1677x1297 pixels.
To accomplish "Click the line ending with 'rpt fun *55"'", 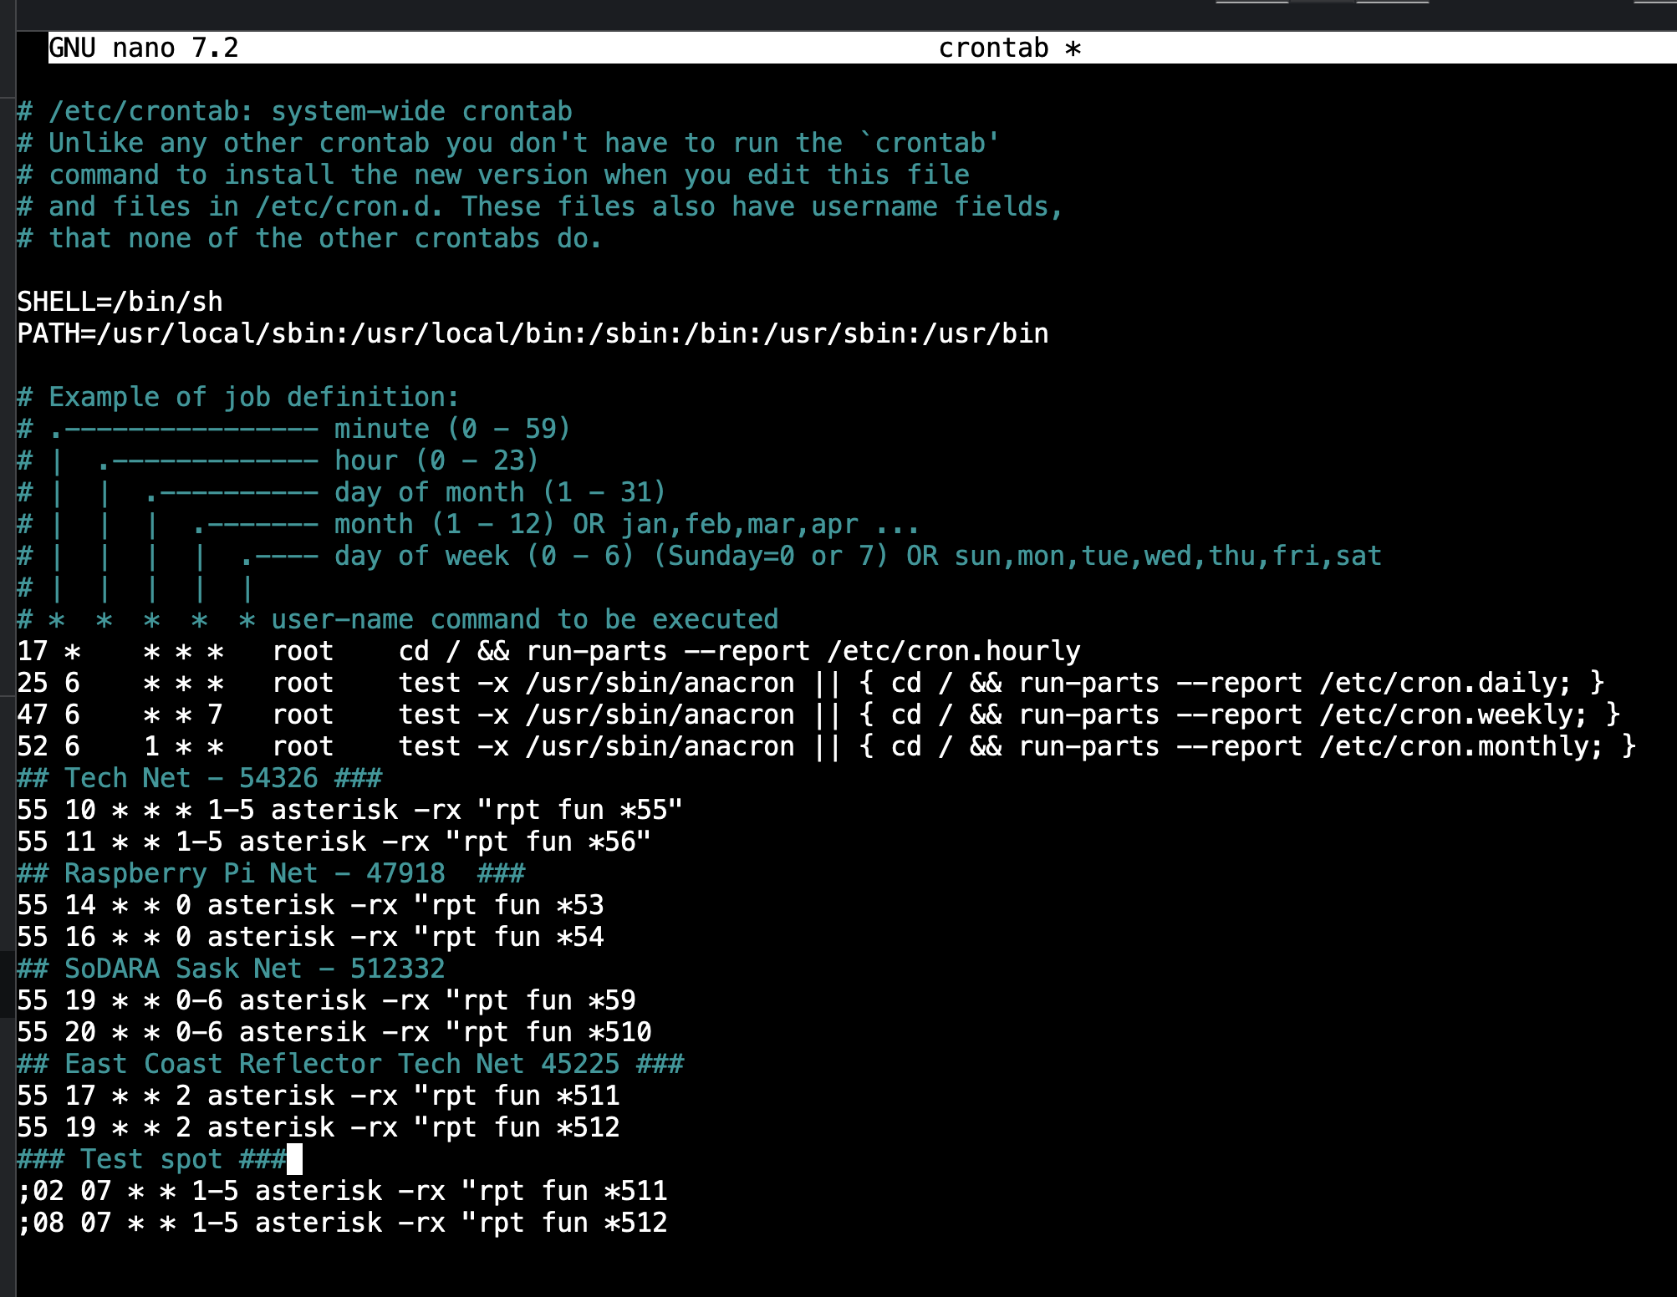I will (350, 810).
